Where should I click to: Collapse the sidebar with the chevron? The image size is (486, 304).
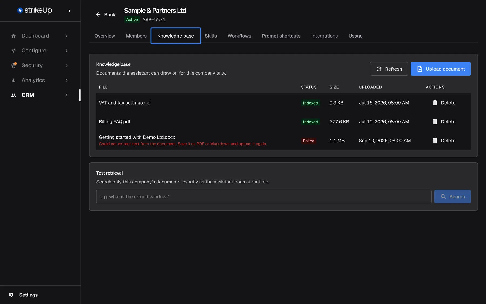click(x=70, y=11)
